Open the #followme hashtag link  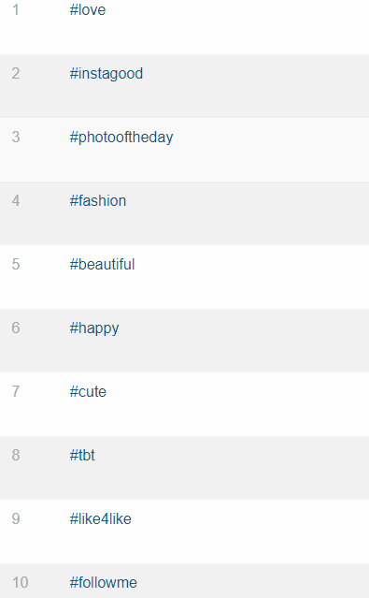tap(103, 583)
